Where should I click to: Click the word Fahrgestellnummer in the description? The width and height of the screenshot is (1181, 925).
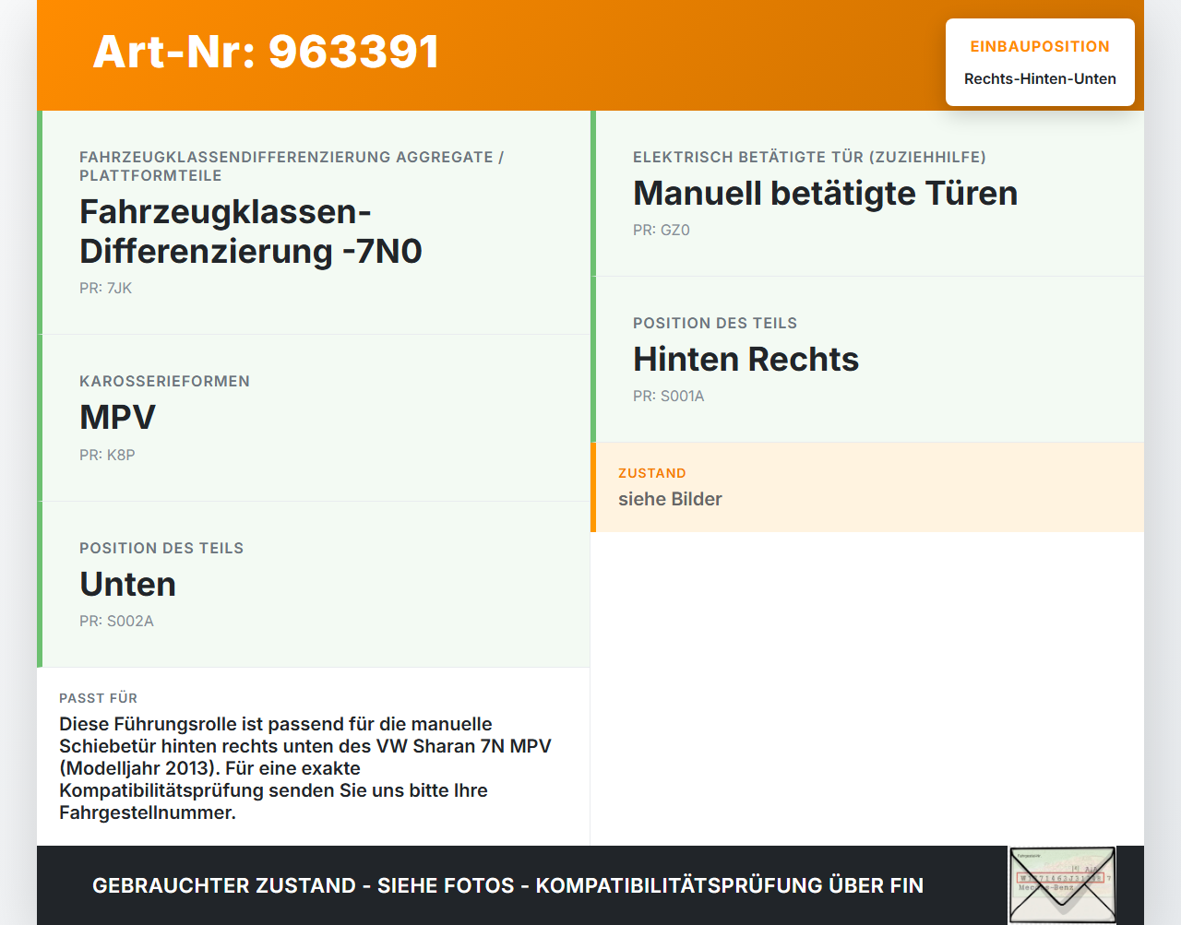148,812
